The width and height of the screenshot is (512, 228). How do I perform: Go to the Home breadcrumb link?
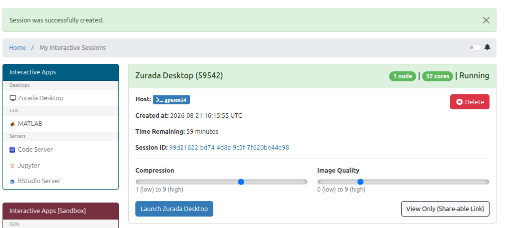17,47
